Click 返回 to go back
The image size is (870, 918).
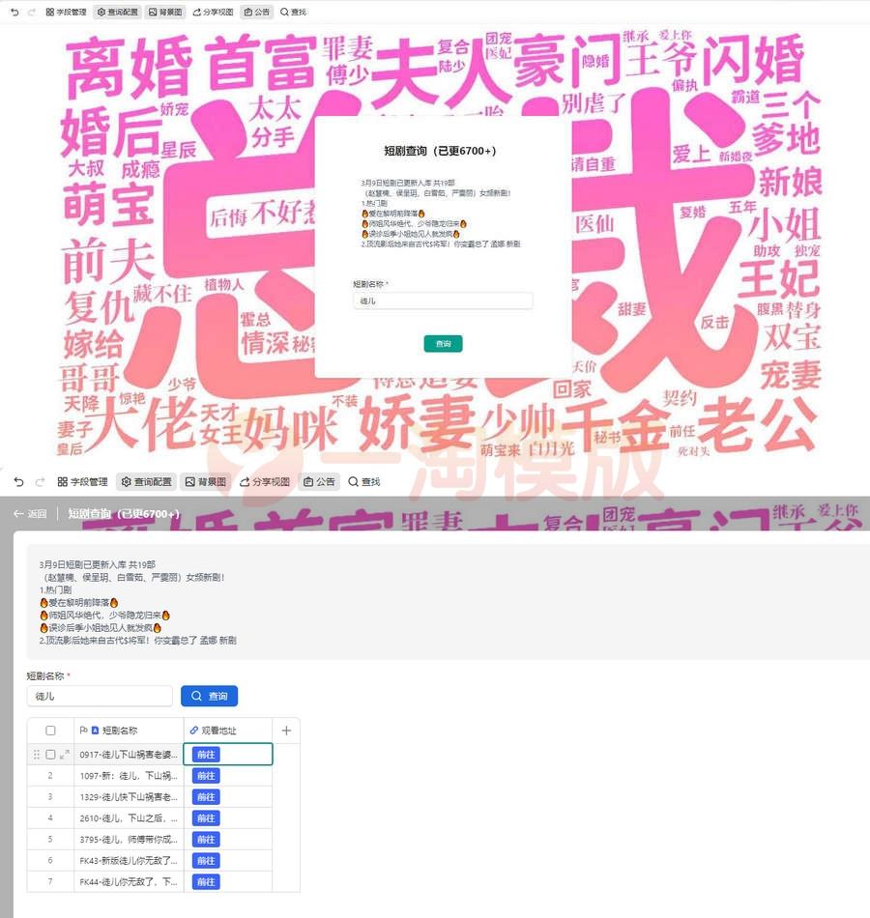[31, 513]
